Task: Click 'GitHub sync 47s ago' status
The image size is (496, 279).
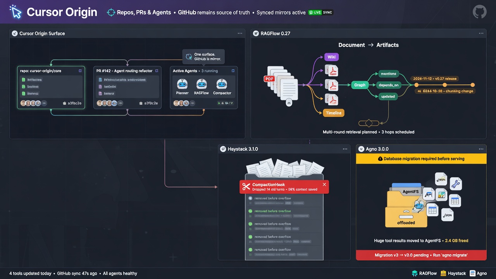Action: click(x=77, y=274)
